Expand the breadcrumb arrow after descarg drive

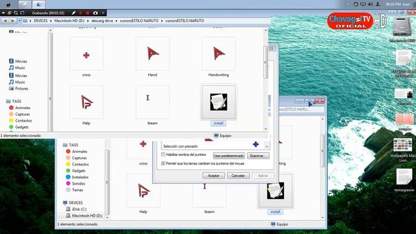(116, 21)
